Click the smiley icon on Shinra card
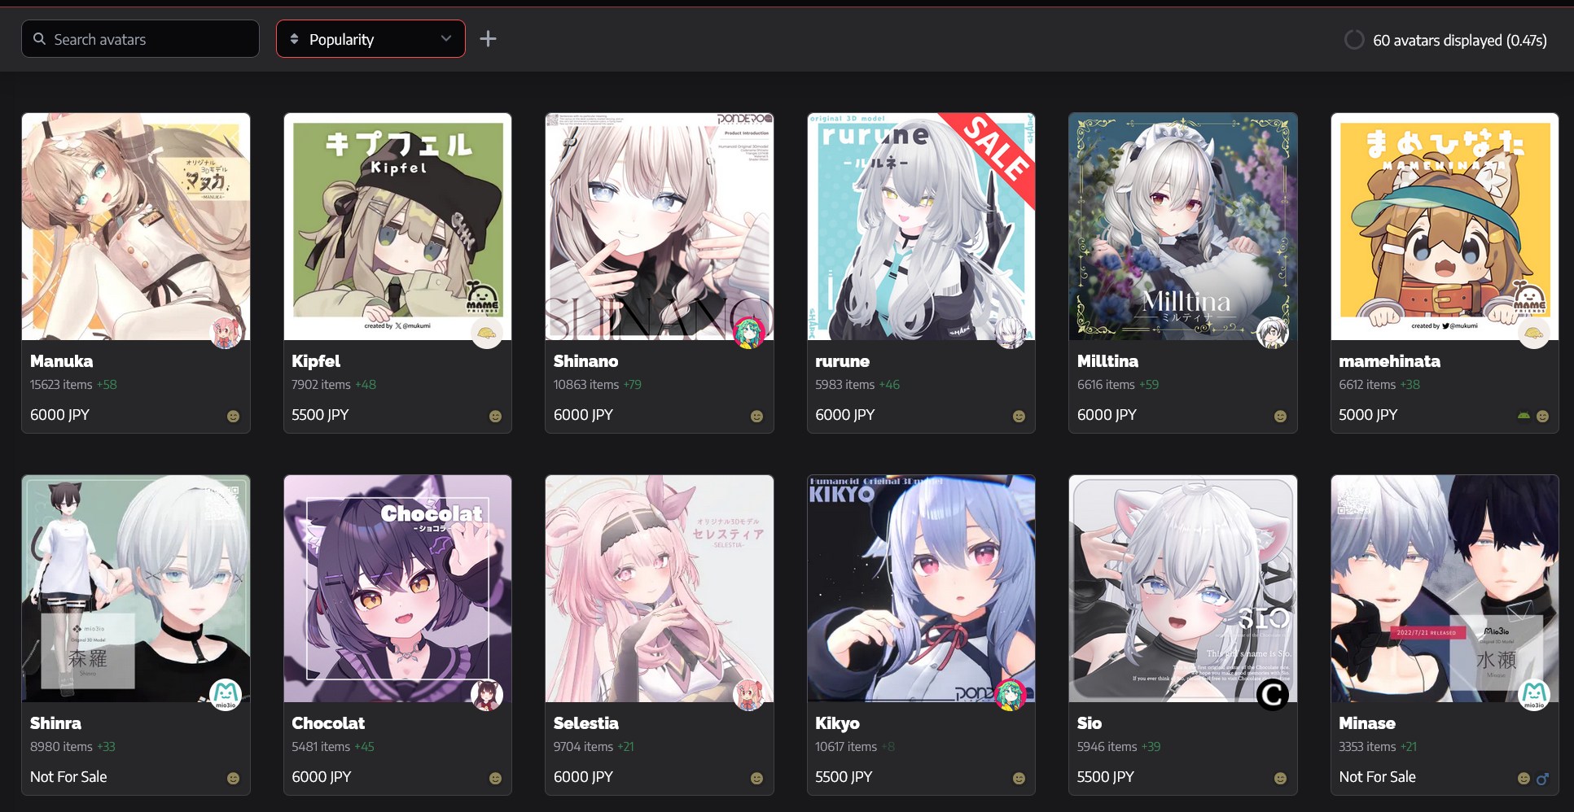 (x=233, y=779)
